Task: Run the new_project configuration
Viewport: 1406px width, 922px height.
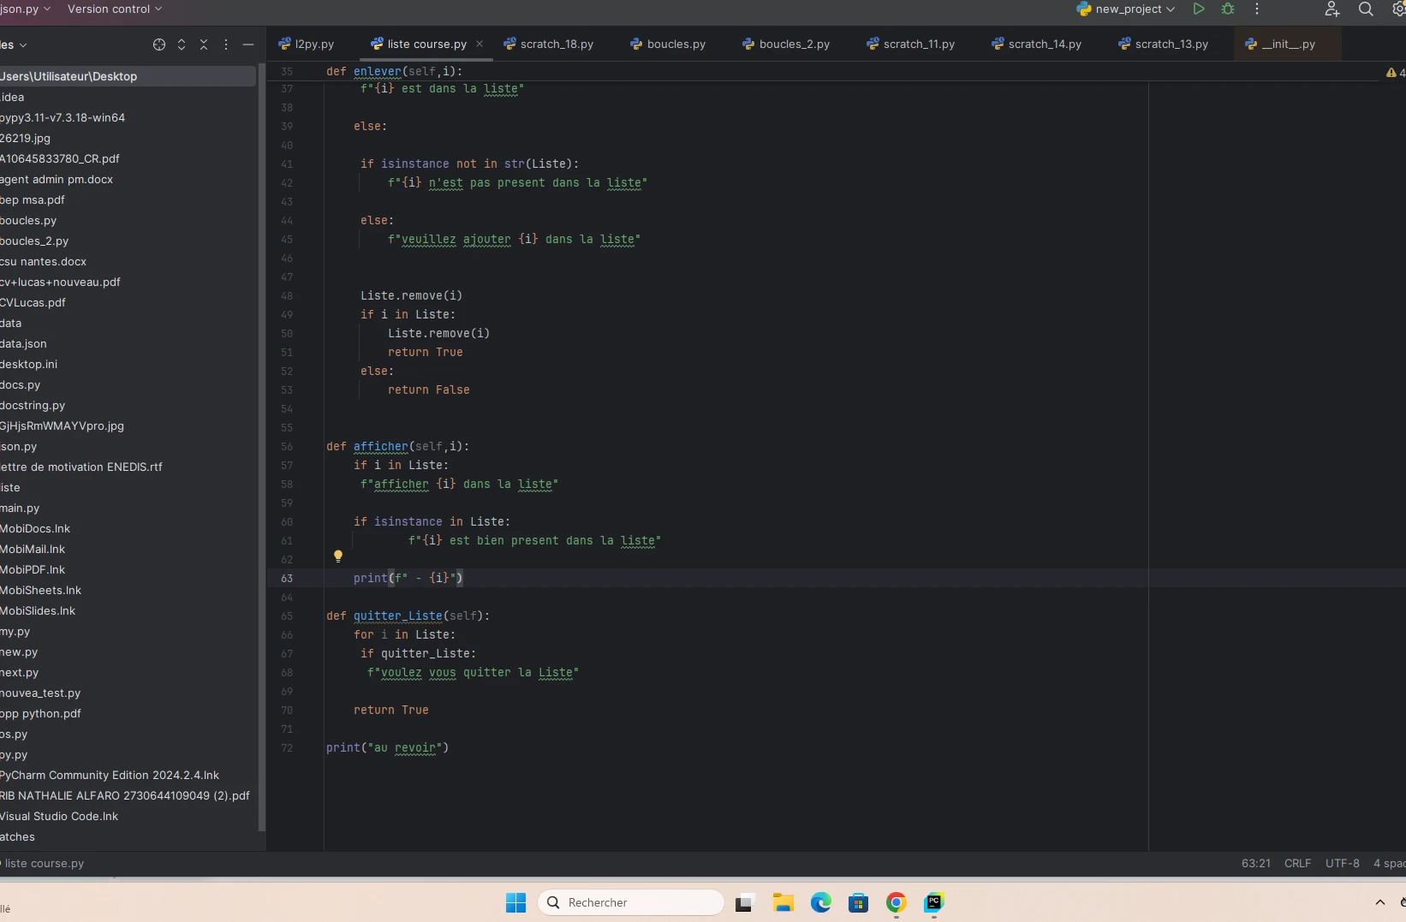Action: coord(1199,9)
